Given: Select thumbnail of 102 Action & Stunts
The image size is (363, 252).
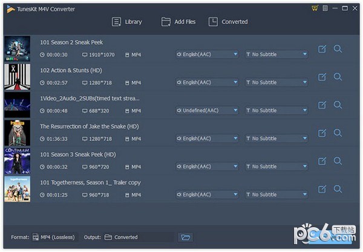Looking at the screenshot, I should click(17, 77).
